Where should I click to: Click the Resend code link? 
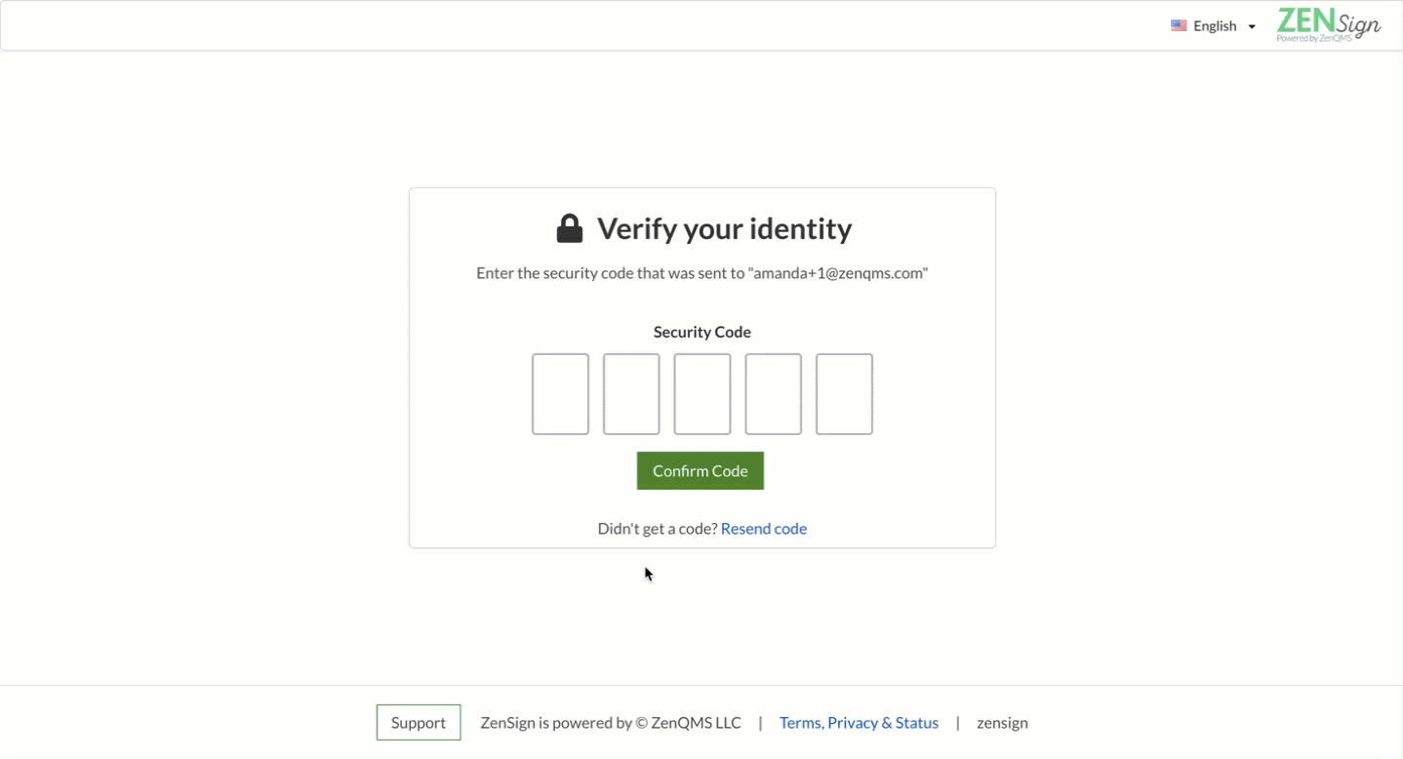pyautogui.click(x=764, y=529)
